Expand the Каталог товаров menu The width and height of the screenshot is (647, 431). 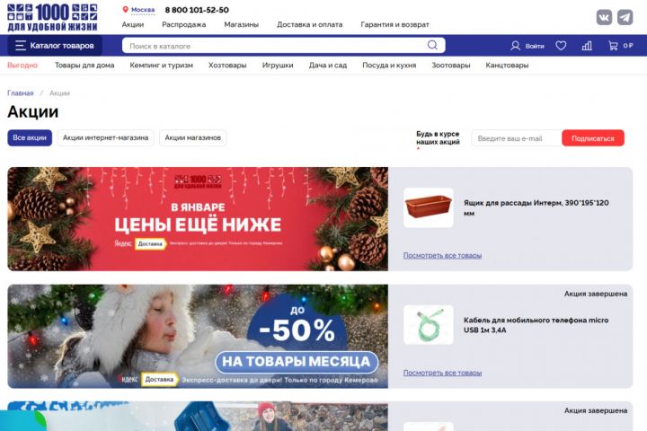pyautogui.click(x=55, y=46)
